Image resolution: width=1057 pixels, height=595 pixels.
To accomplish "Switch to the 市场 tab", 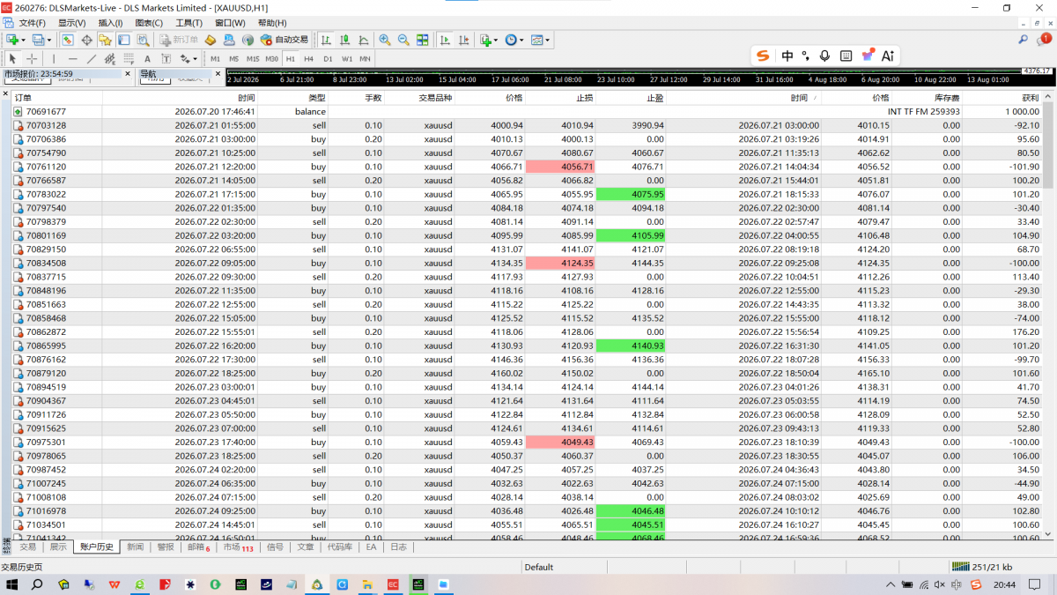I will 238,547.
